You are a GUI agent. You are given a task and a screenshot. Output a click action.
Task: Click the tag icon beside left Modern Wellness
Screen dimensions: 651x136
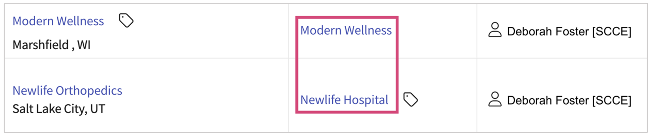126,20
